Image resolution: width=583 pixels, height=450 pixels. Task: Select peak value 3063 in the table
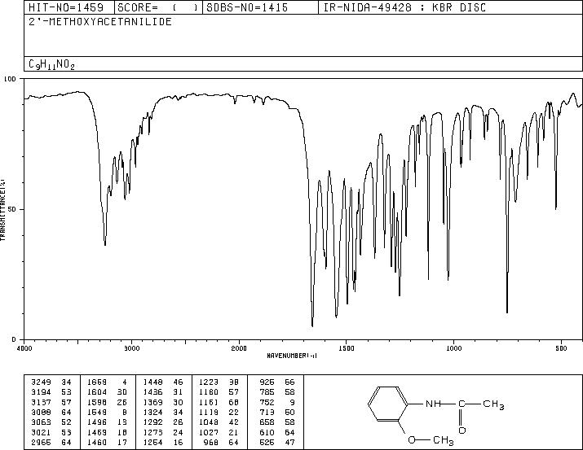(41, 422)
